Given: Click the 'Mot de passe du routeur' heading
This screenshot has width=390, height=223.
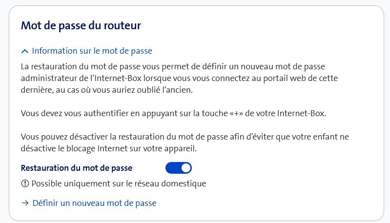Looking at the screenshot, I should (81, 26).
